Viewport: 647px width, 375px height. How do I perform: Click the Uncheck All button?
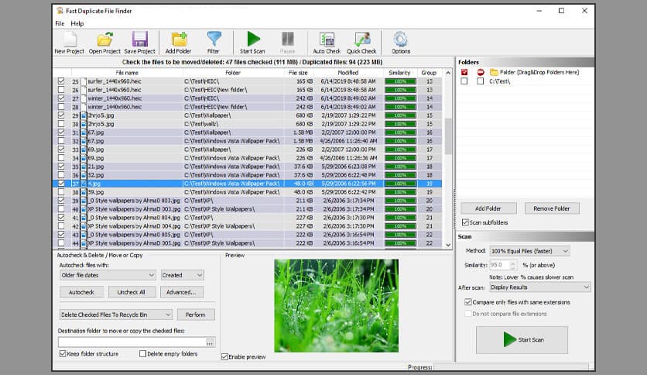click(132, 292)
